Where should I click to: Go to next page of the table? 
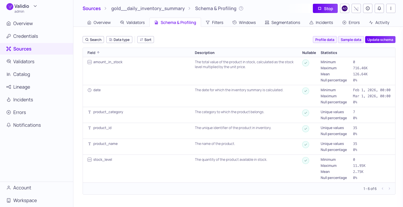389,189
